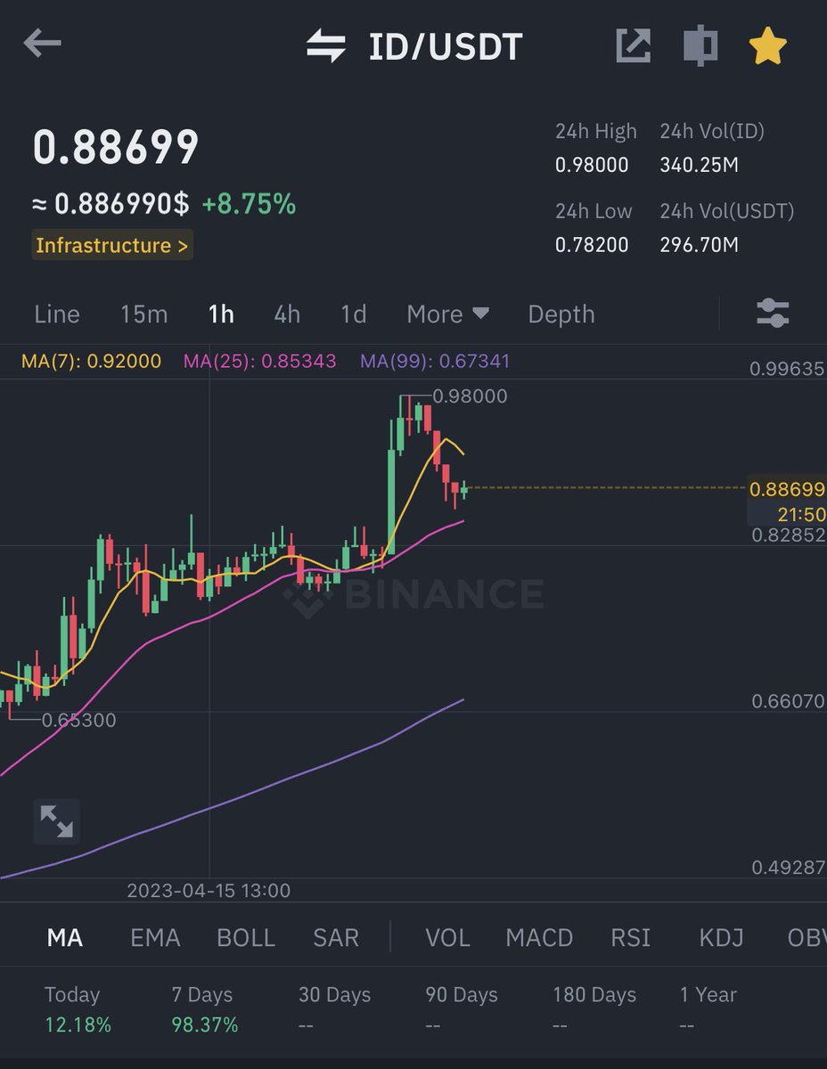Viewport: 827px width, 1069px height.
Task: Select the 15m interval
Action: tap(143, 314)
